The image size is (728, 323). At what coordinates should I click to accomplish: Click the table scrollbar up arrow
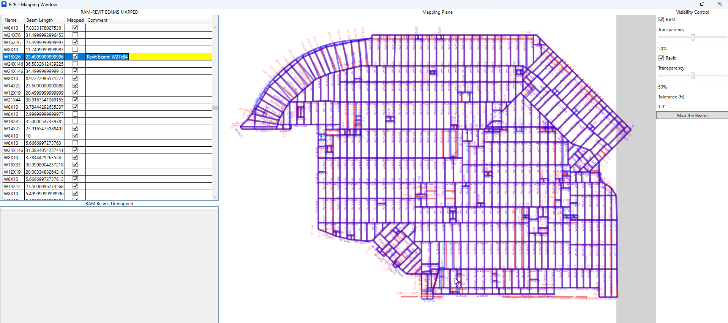tap(215, 28)
